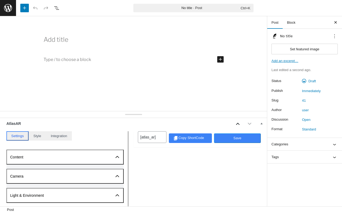The width and height of the screenshot is (342, 213).
Task: Open post actions three-dot menu
Action: click(335, 36)
